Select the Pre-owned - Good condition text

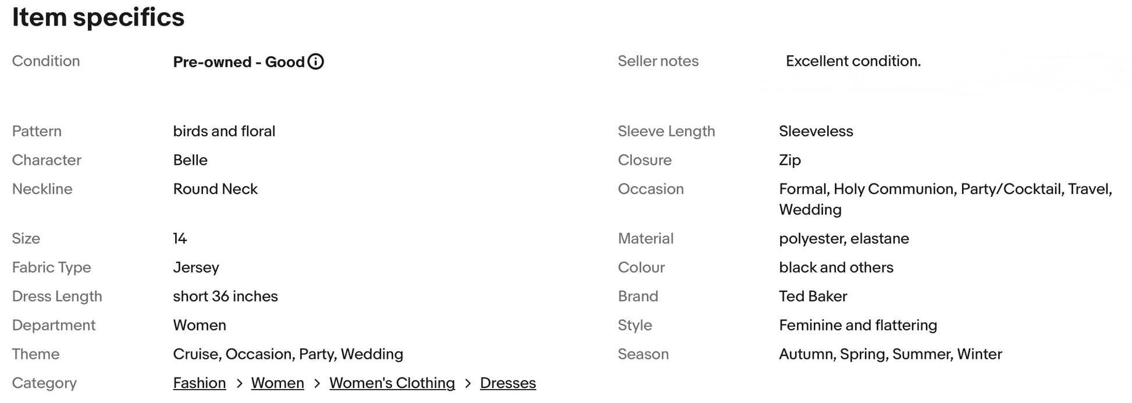pos(238,62)
